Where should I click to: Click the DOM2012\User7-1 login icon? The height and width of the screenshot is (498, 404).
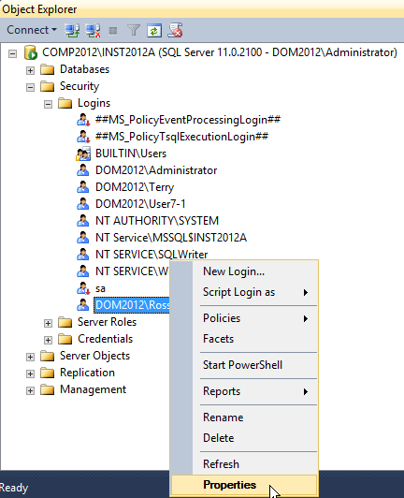(x=83, y=204)
